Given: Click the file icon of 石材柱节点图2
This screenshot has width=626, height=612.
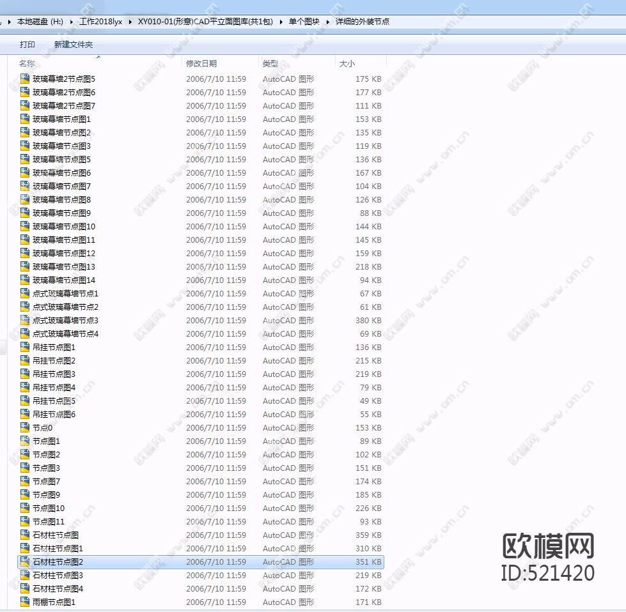Looking at the screenshot, I should coord(25,562).
